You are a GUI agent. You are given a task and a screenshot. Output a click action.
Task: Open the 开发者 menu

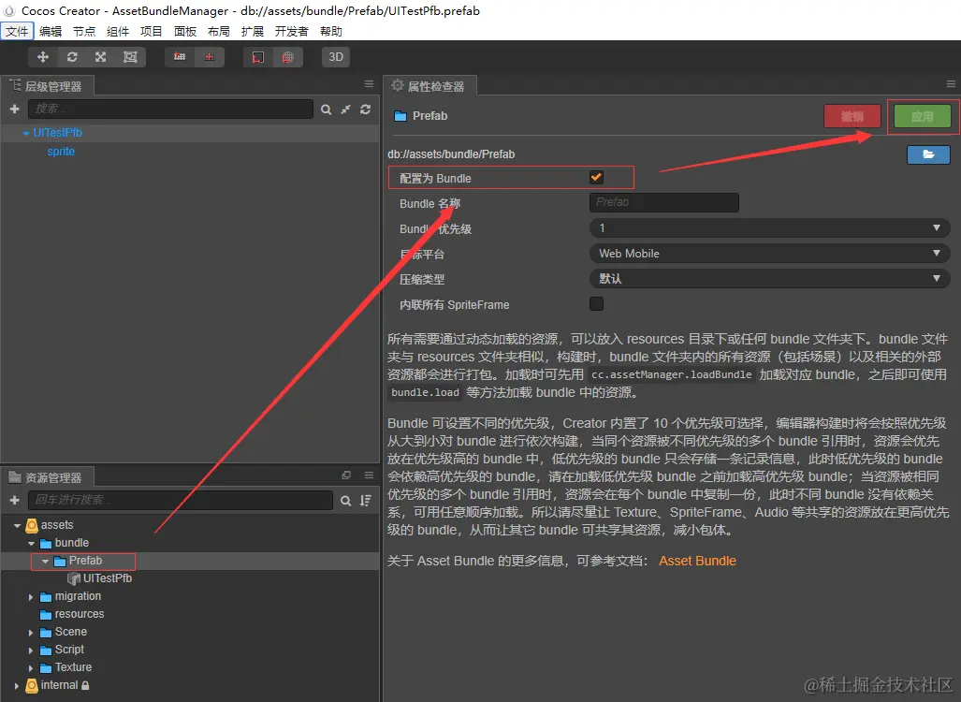[x=292, y=31]
